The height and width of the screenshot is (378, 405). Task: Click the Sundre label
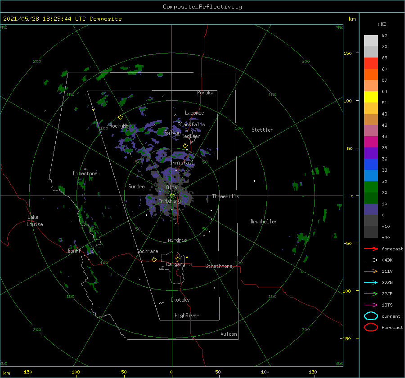pos(136,186)
